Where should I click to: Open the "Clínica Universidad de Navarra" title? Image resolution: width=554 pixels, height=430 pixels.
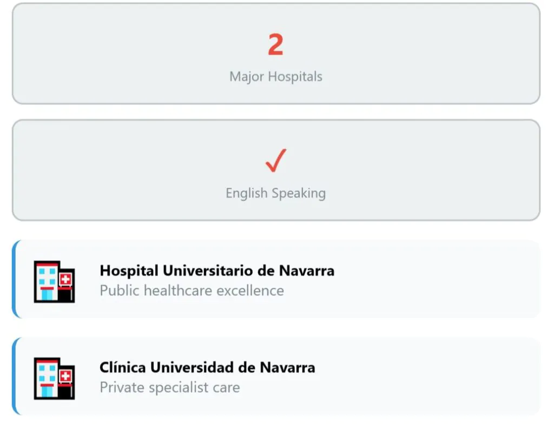pos(207,367)
